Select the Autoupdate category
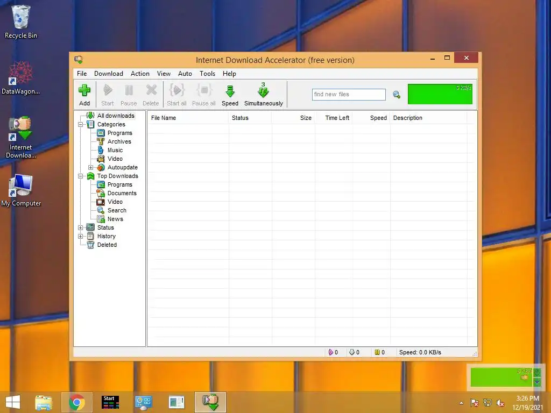The height and width of the screenshot is (413, 551). [x=122, y=167]
